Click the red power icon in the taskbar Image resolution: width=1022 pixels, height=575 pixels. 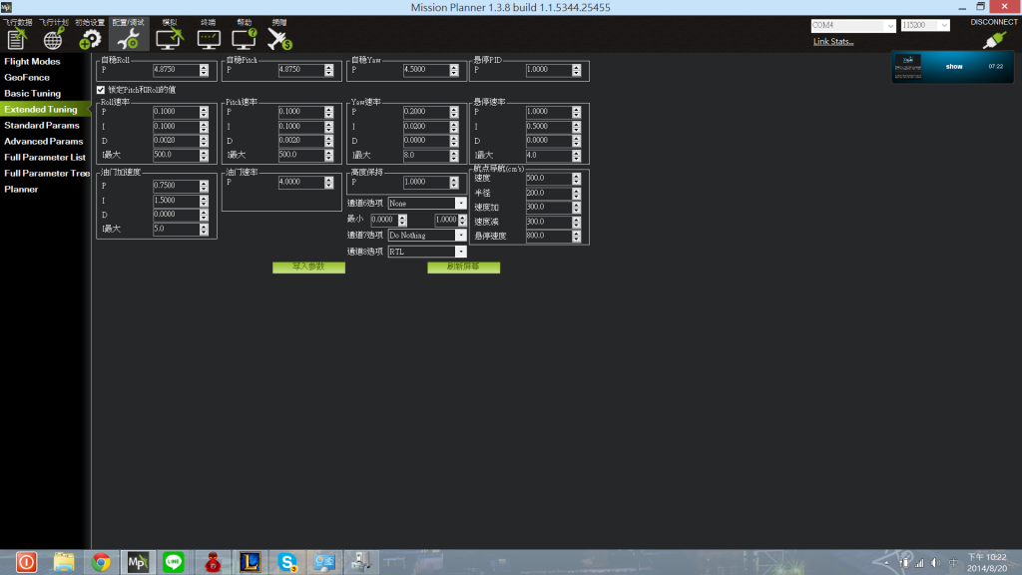(x=26, y=562)
